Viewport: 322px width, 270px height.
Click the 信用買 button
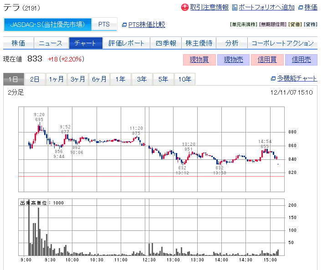click(267, 60)
